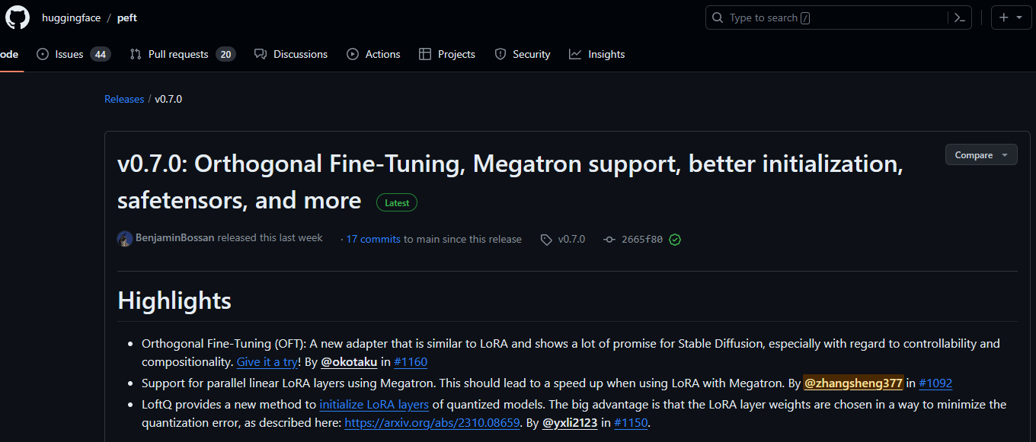
Task: Open BenjaminBossan's avatar image
Action: tap(125, 239)
